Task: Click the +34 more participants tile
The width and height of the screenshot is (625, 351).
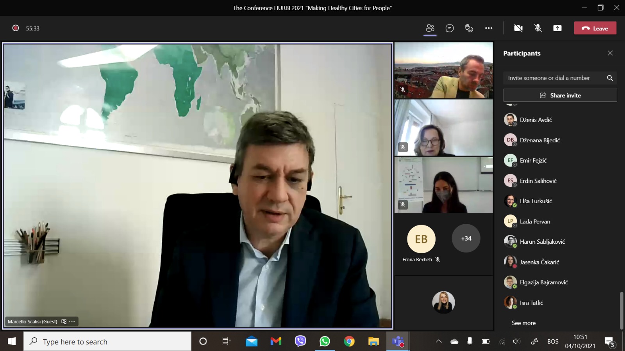Action: click(466, 238)
